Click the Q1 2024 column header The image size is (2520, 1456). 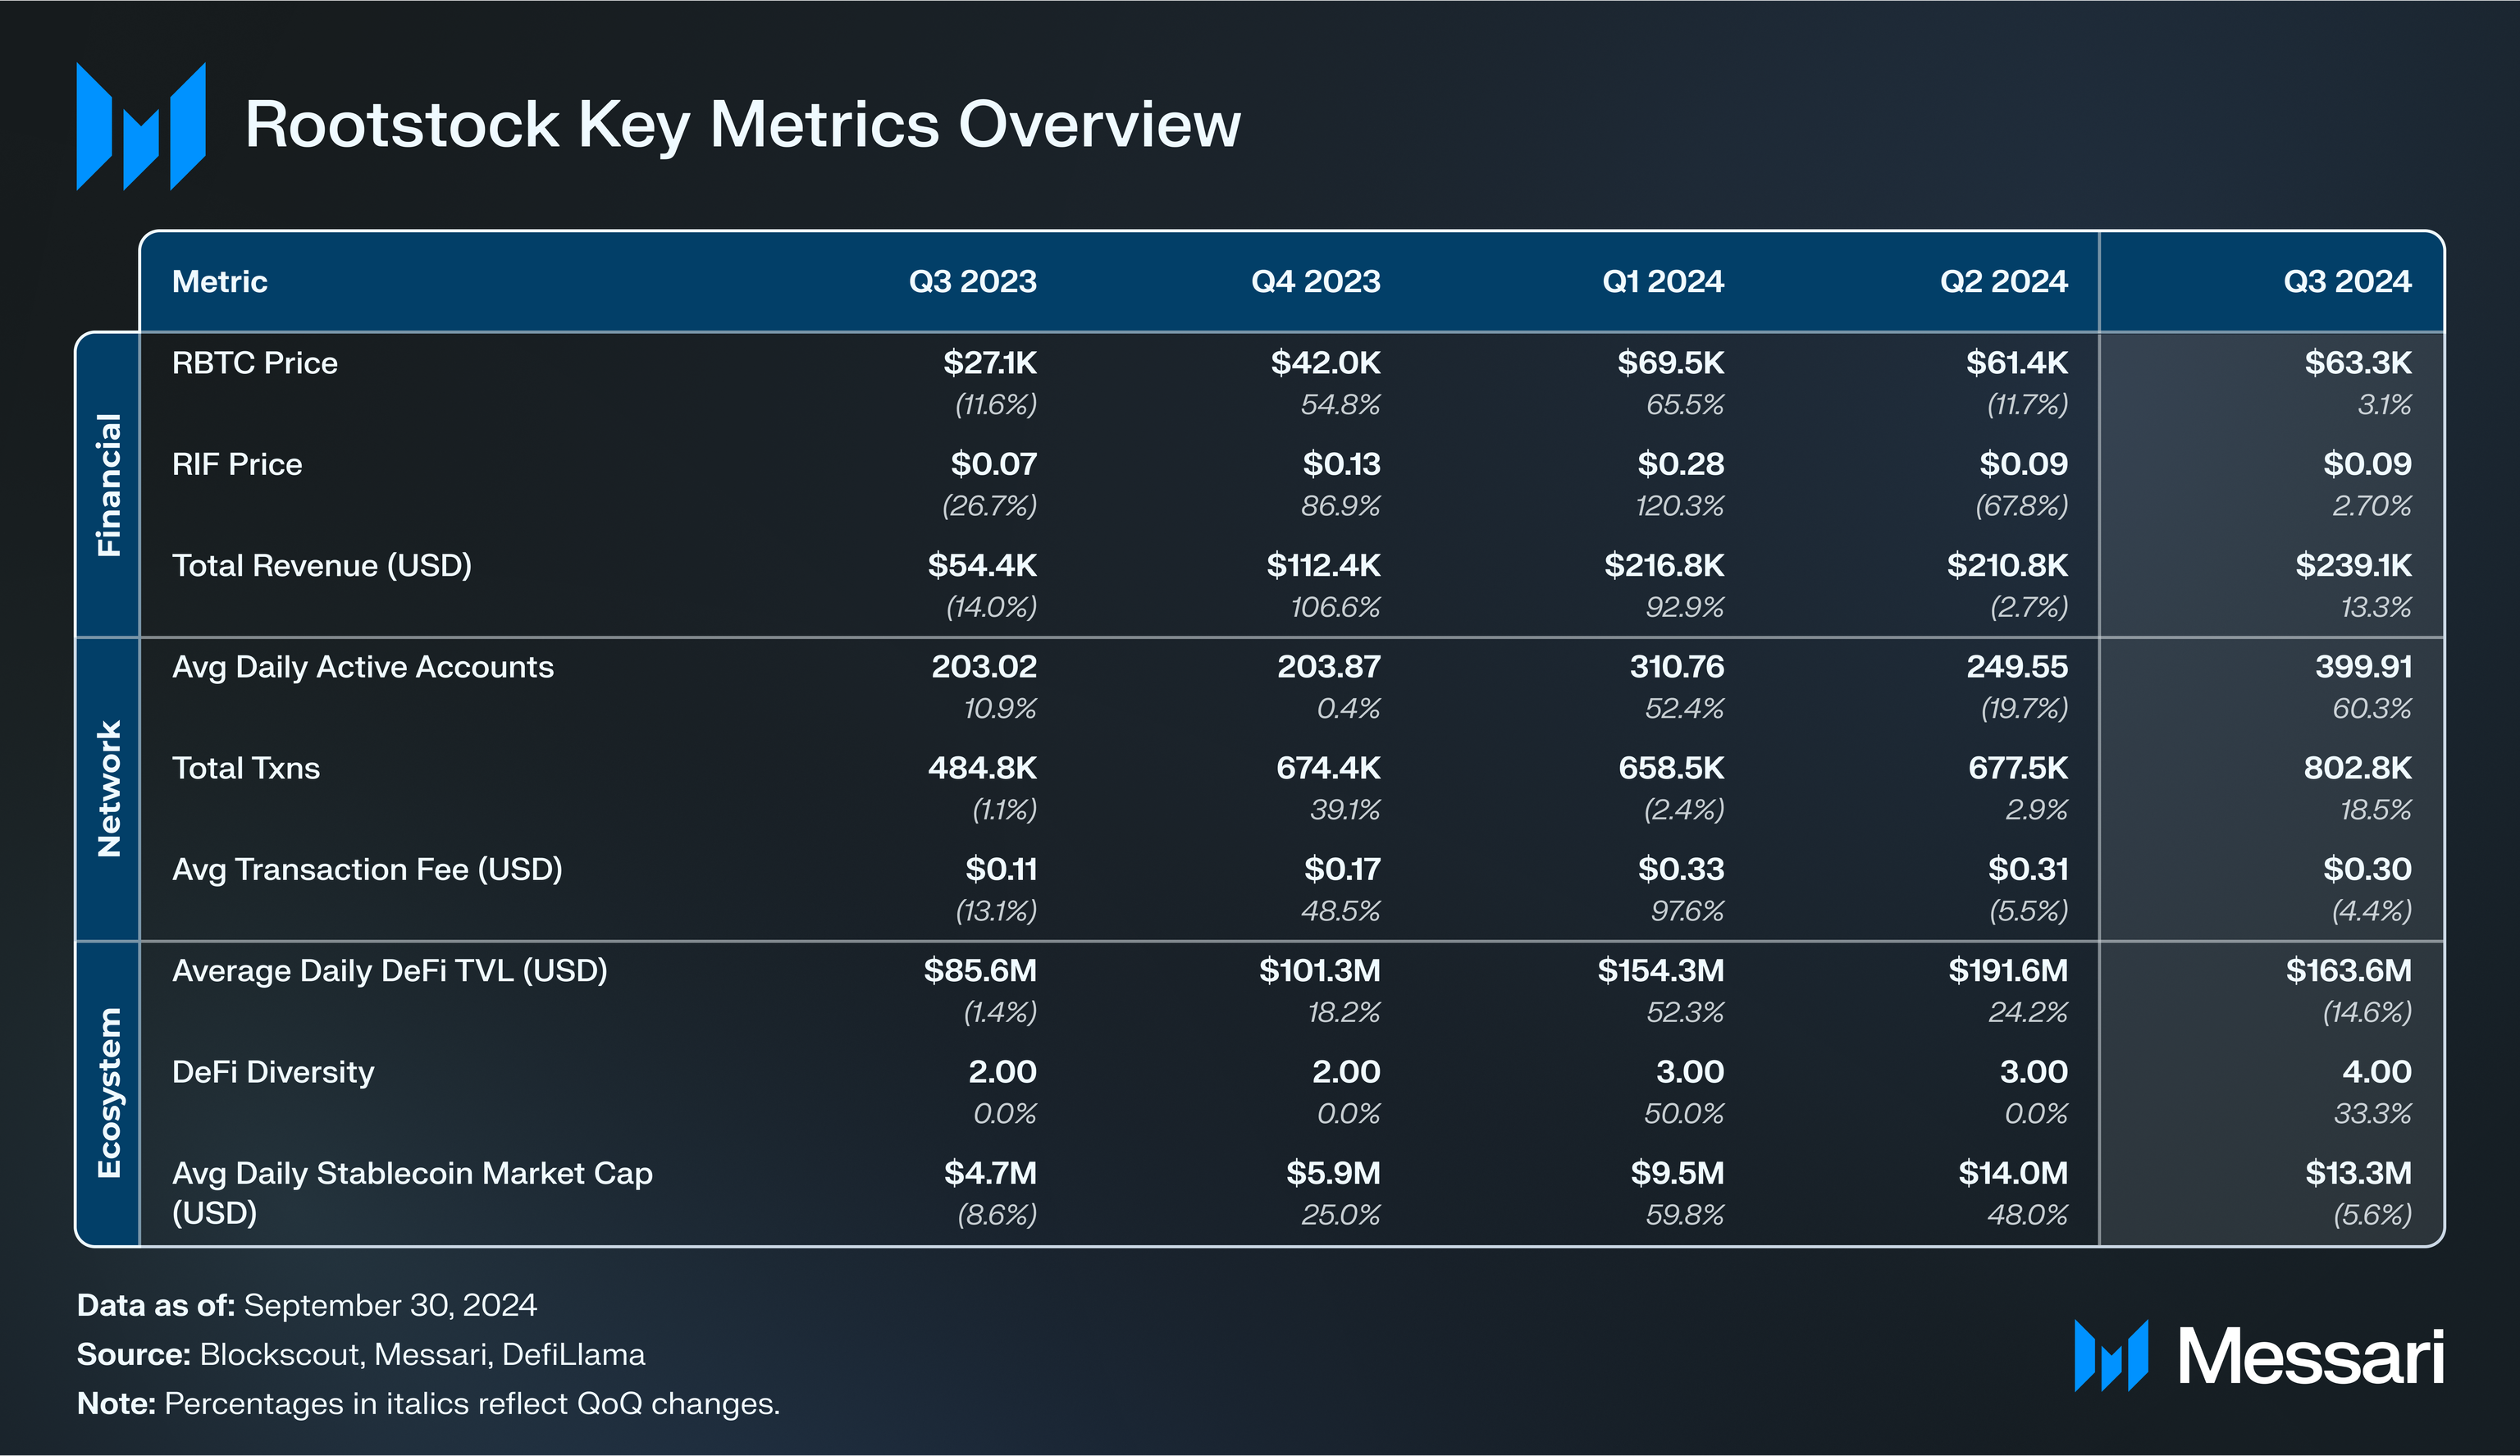click(x=1662, y=282)
